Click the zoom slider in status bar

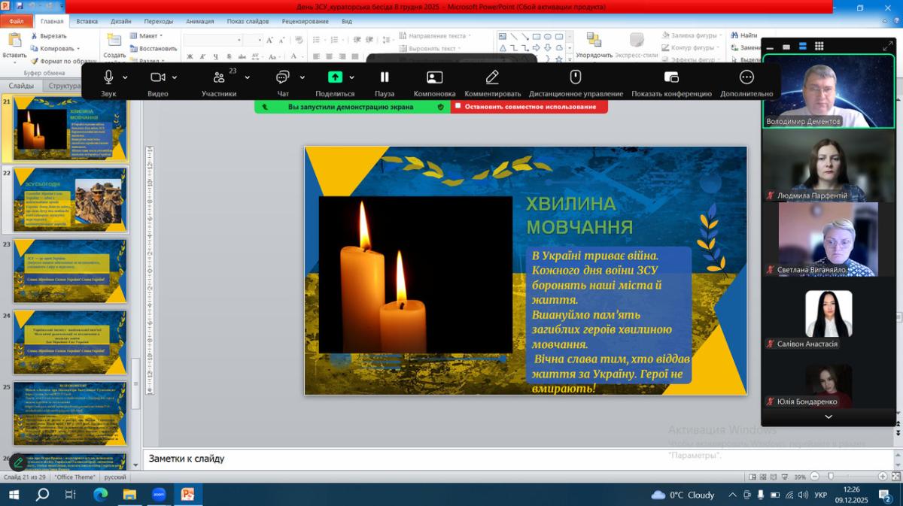pyautogui.click(x=830, y=477)
